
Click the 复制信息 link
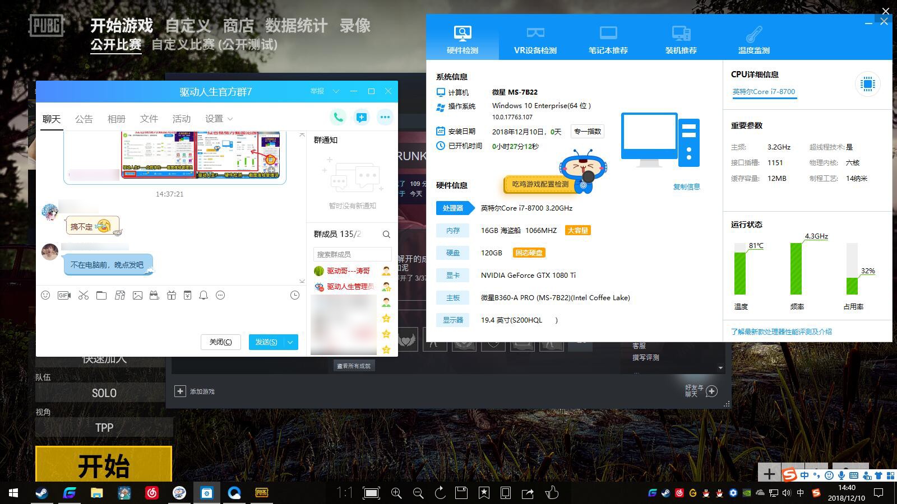[x=686, y=186]
